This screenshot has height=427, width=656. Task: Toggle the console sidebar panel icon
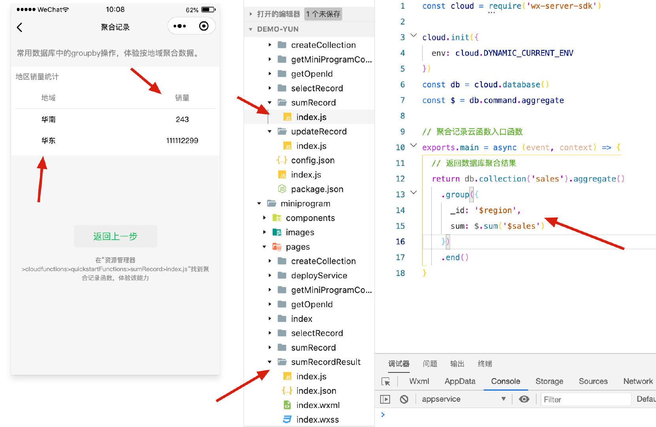pos(385,399)
